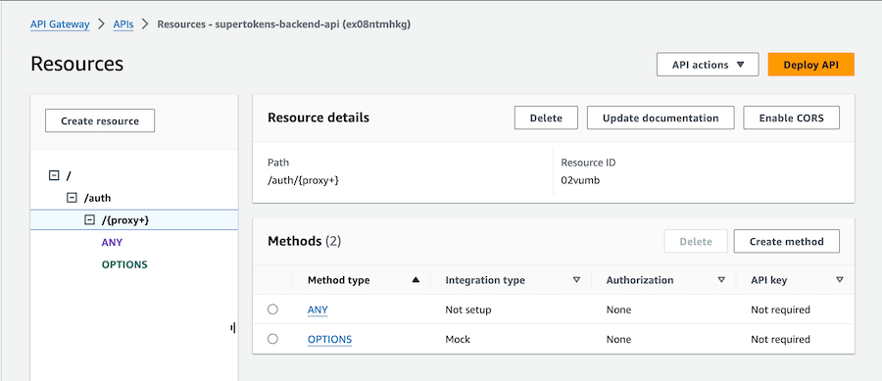Select the OPTIONS method in resource tree
The width and height of the screenshot is (882, 381).
[x=124, y=264]
